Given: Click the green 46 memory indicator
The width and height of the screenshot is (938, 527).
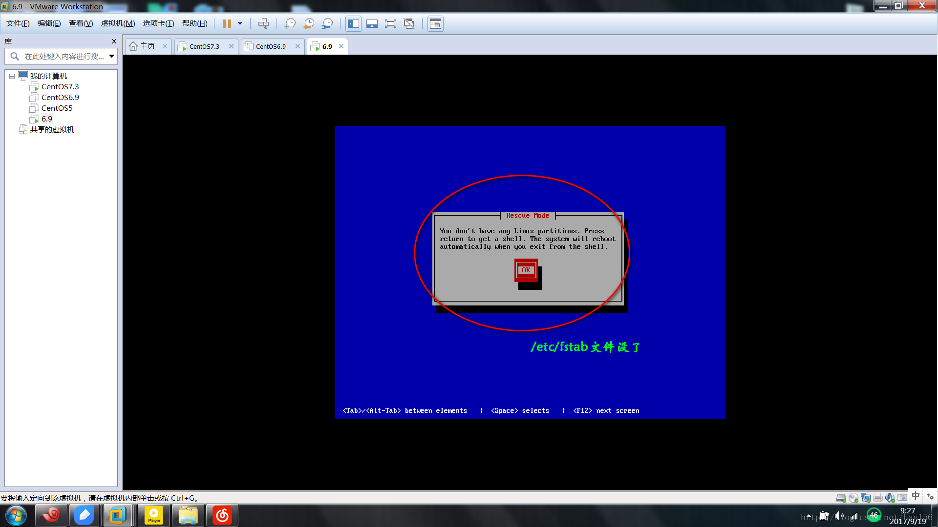Looking at the screenshot, I should click(x=874, y=515).
